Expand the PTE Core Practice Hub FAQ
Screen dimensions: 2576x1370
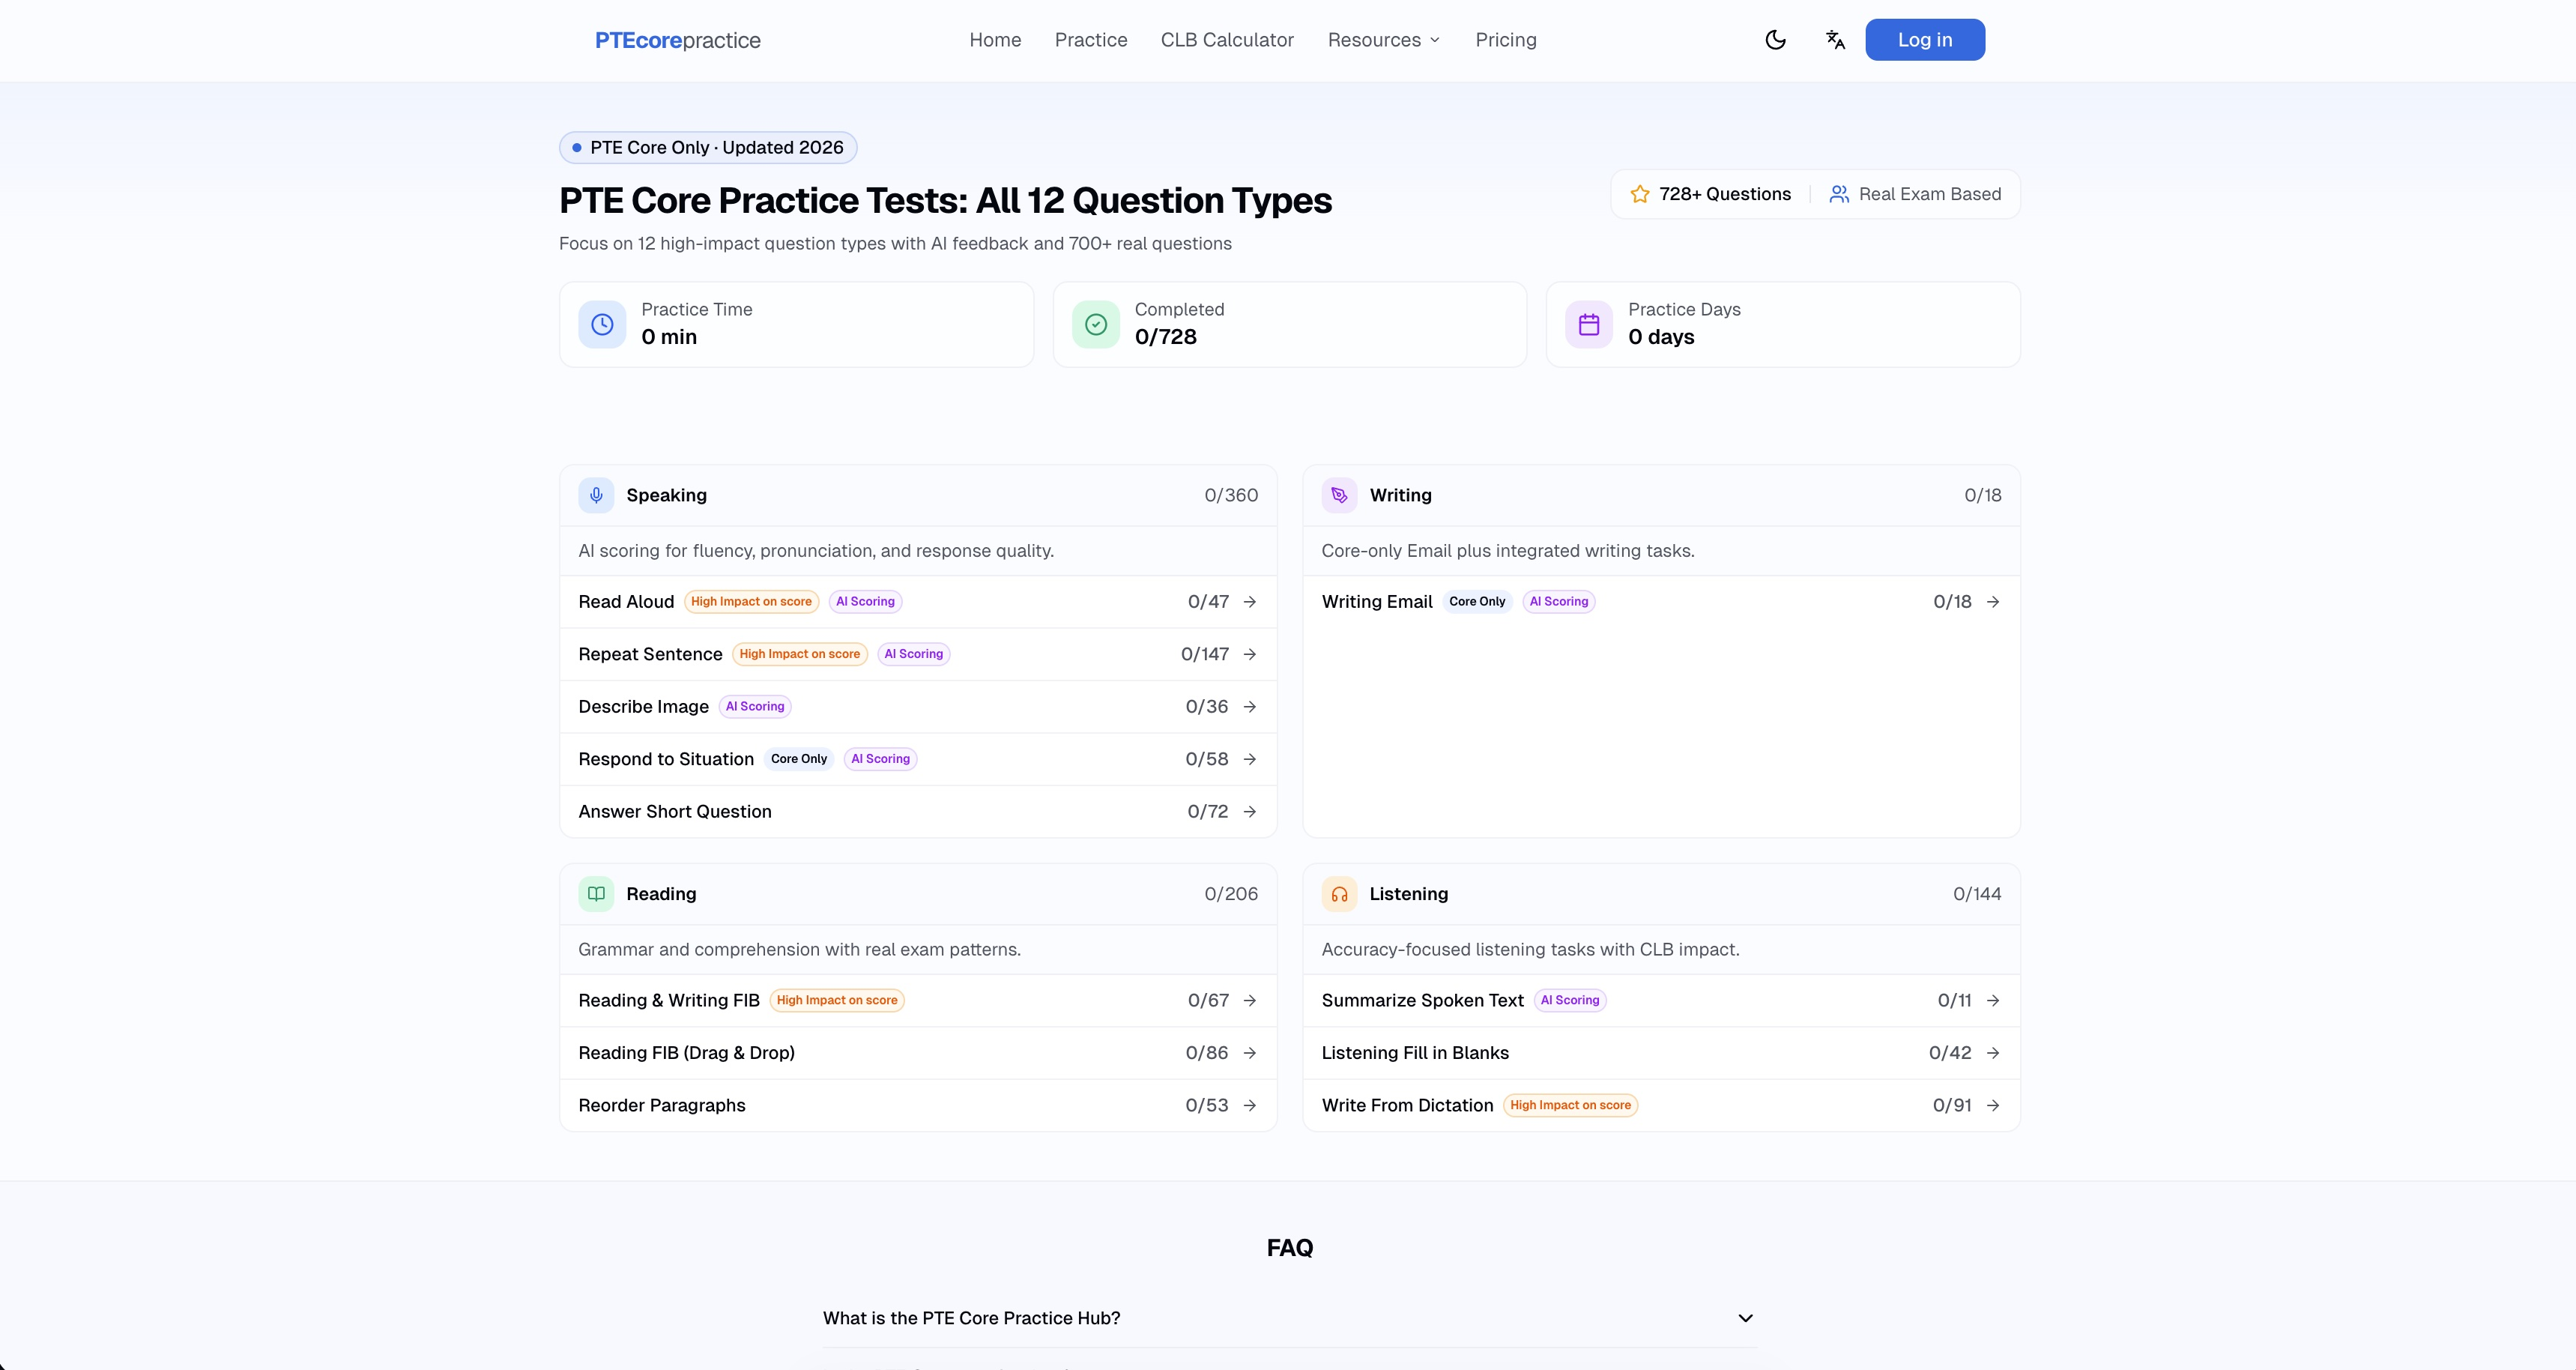(x=1288, y=1318)
